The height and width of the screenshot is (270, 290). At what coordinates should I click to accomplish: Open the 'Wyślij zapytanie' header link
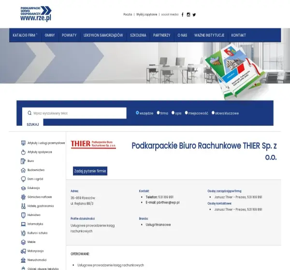pos(146,14)
